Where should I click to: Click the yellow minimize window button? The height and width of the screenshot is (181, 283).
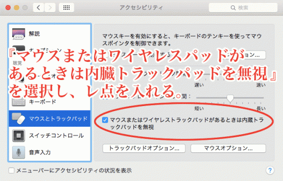[17, 8]
